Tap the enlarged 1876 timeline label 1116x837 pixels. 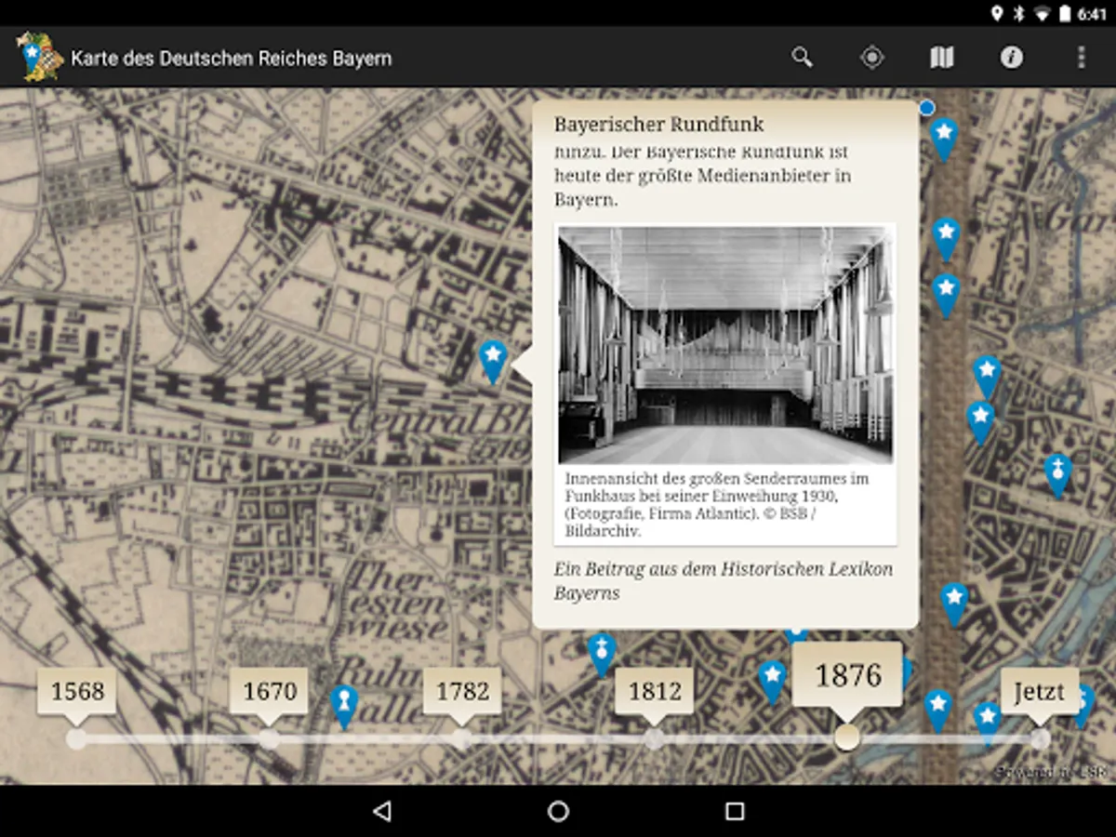coord(847,674)
